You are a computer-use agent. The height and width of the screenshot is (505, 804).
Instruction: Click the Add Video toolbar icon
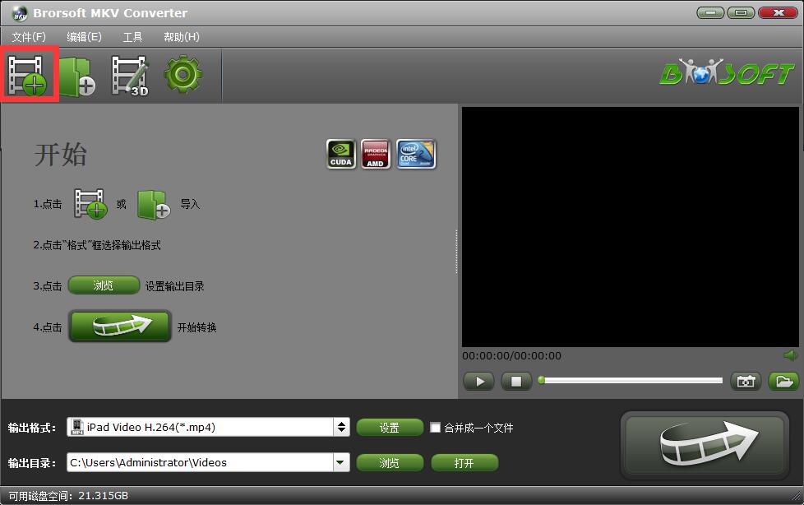[29, 74]
